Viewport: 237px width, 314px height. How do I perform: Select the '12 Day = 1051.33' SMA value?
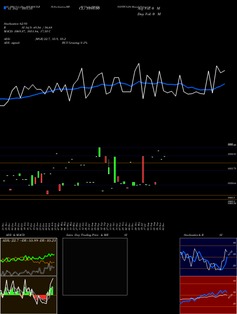coord(20,9)
